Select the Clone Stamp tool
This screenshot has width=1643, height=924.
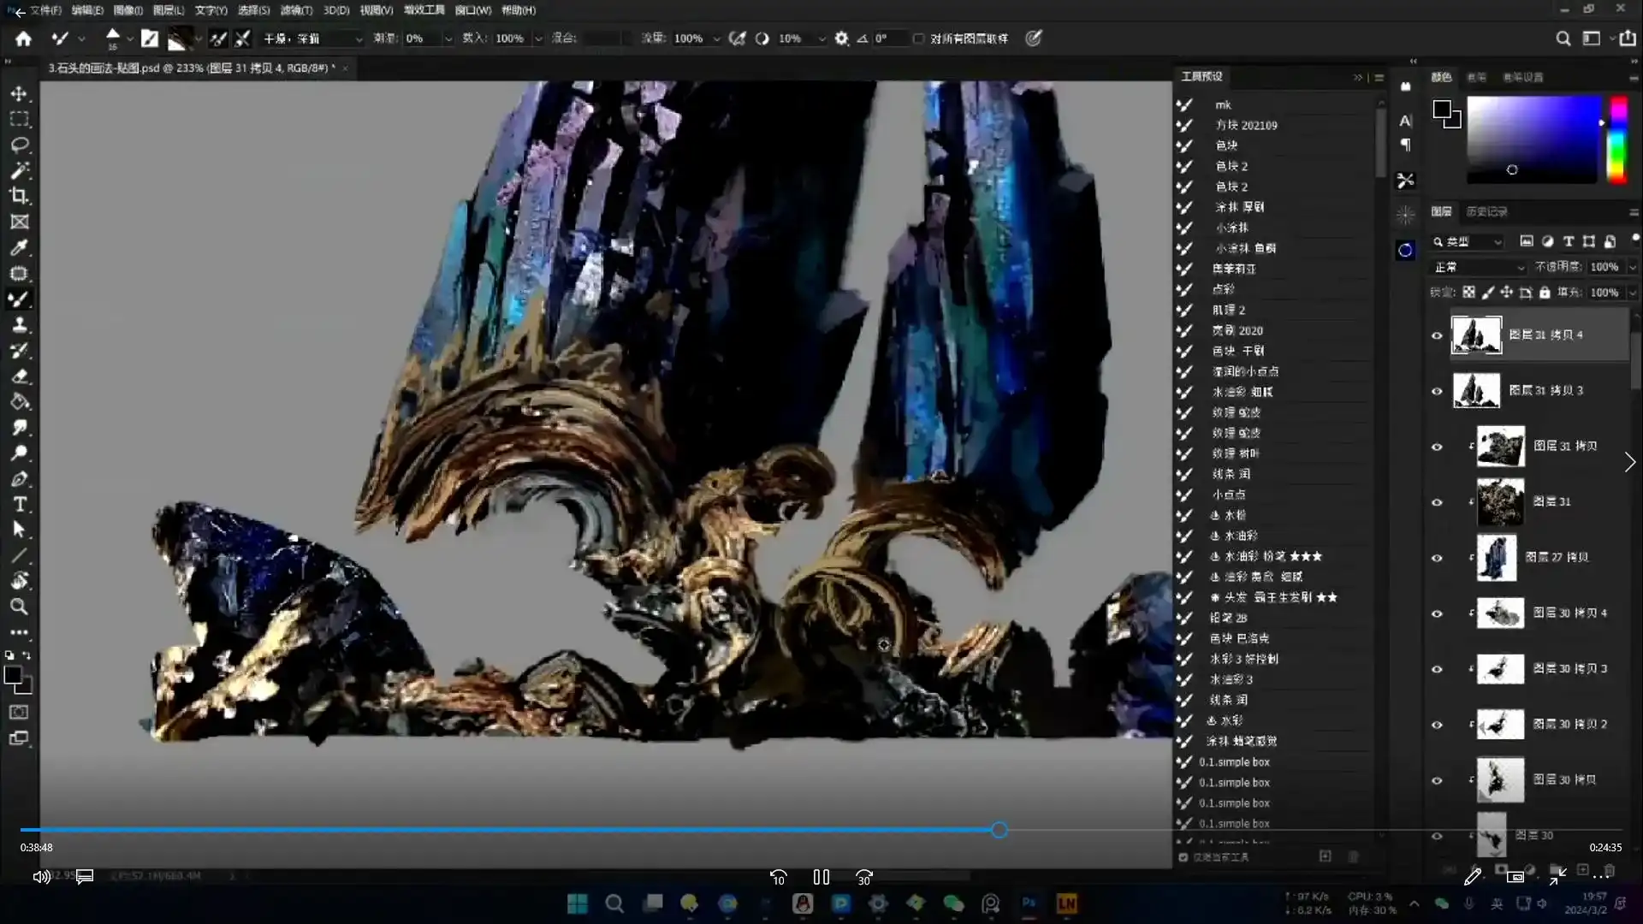19,325
